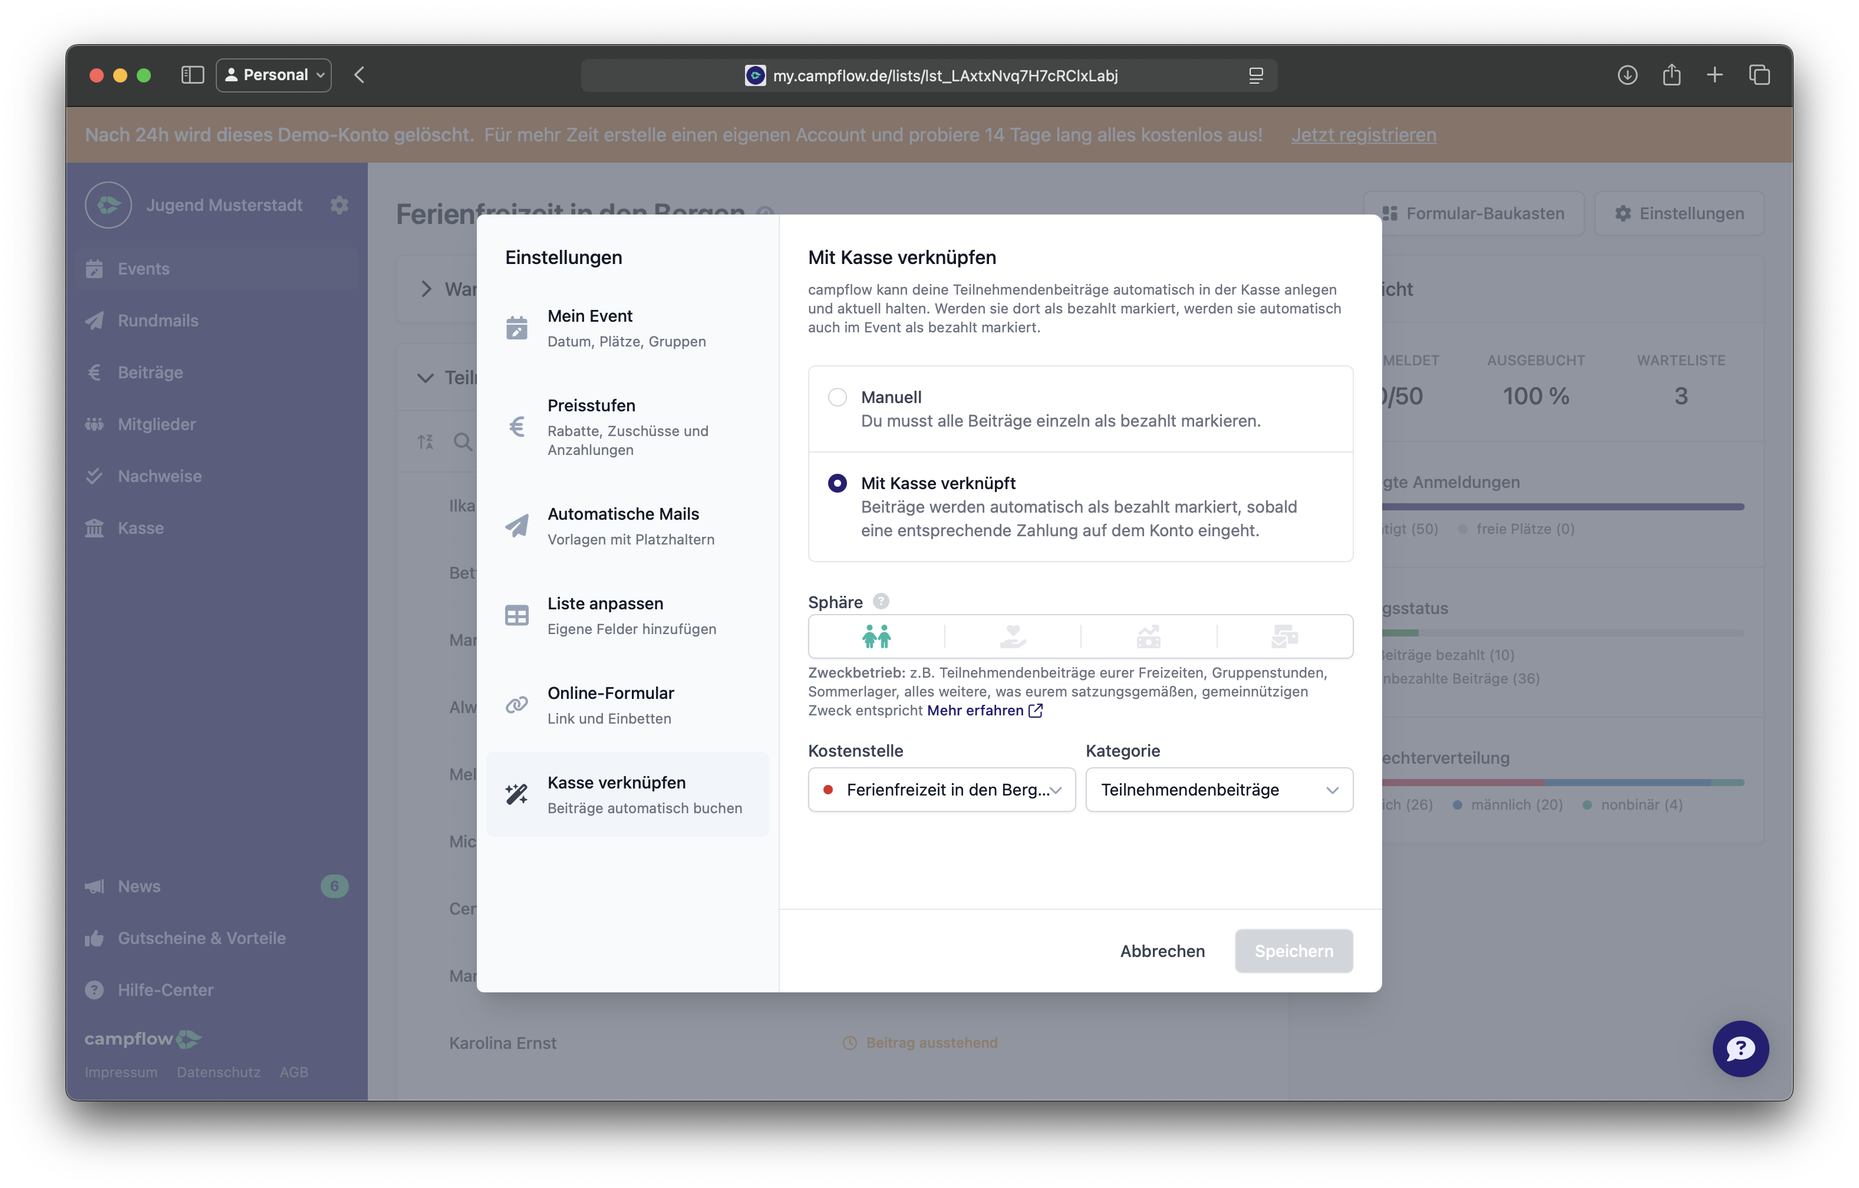
Task: Open the Personal profile dropdown
Action: tap(274, 75)
